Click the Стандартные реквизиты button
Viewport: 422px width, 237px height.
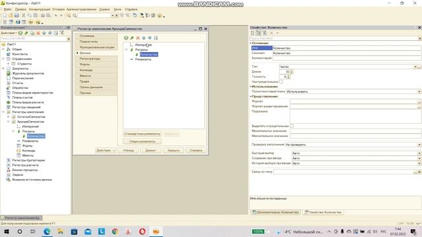[142, 134]
